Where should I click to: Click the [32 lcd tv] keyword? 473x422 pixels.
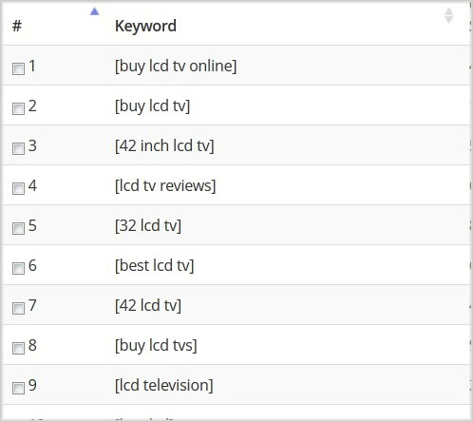click(148, 226)
